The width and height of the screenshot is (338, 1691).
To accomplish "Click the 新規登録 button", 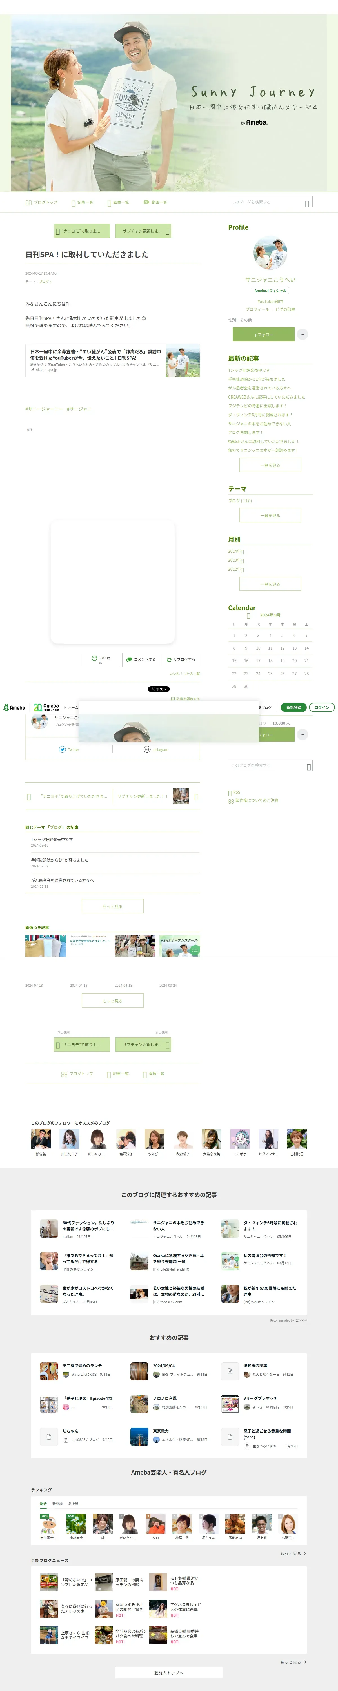I will coord(293,707).
